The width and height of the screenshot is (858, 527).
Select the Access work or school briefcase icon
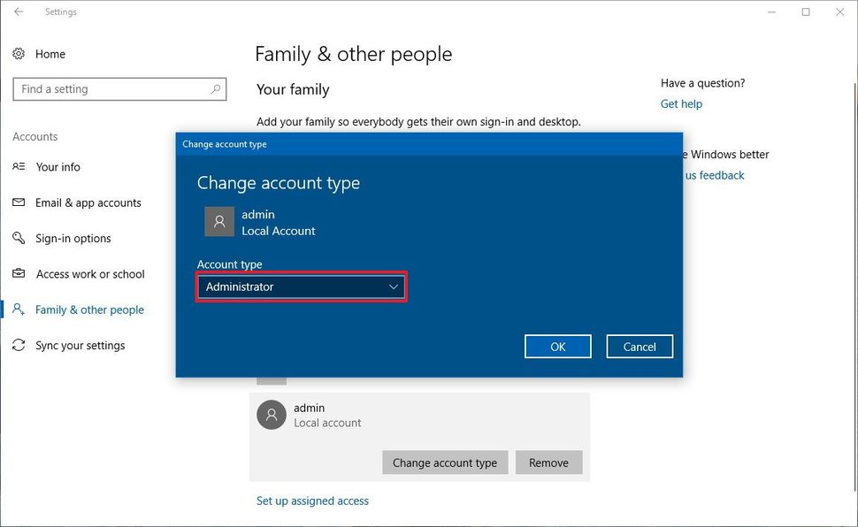click(19, 274)
